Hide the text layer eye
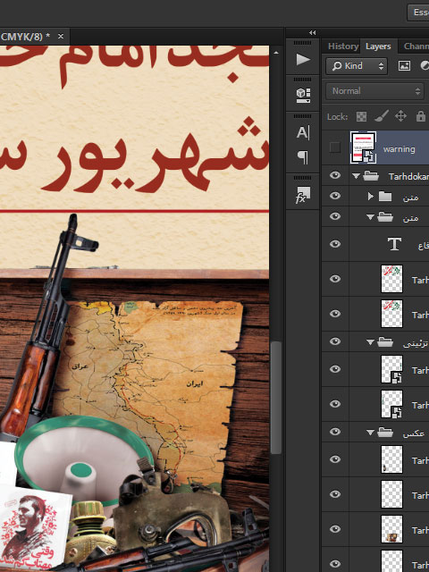Image resolution: width=429 pixels, height=572 pixels. click(x=335, y=244)
